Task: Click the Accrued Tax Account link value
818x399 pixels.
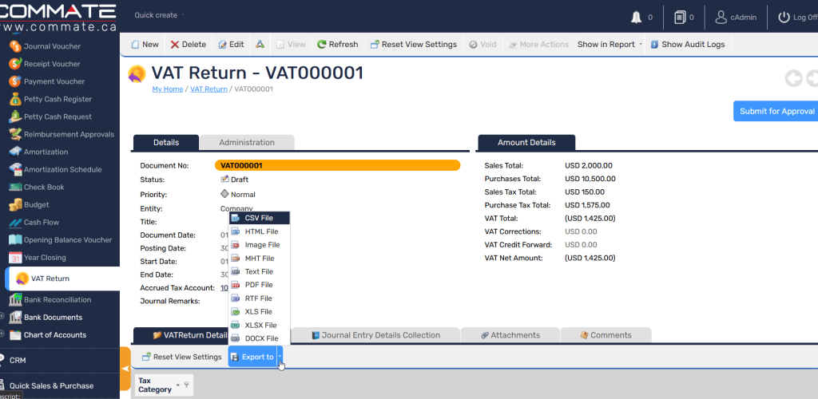Action: point(224,288)
